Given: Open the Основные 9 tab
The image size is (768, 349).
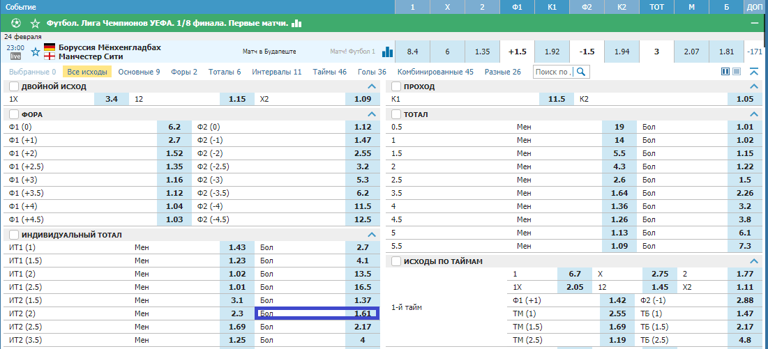Looking at the screenshot, I should tap(139, 72).
